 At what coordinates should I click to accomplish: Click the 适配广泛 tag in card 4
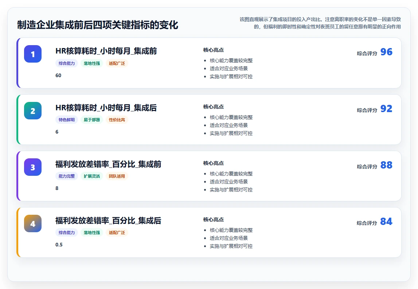(117, 233)
